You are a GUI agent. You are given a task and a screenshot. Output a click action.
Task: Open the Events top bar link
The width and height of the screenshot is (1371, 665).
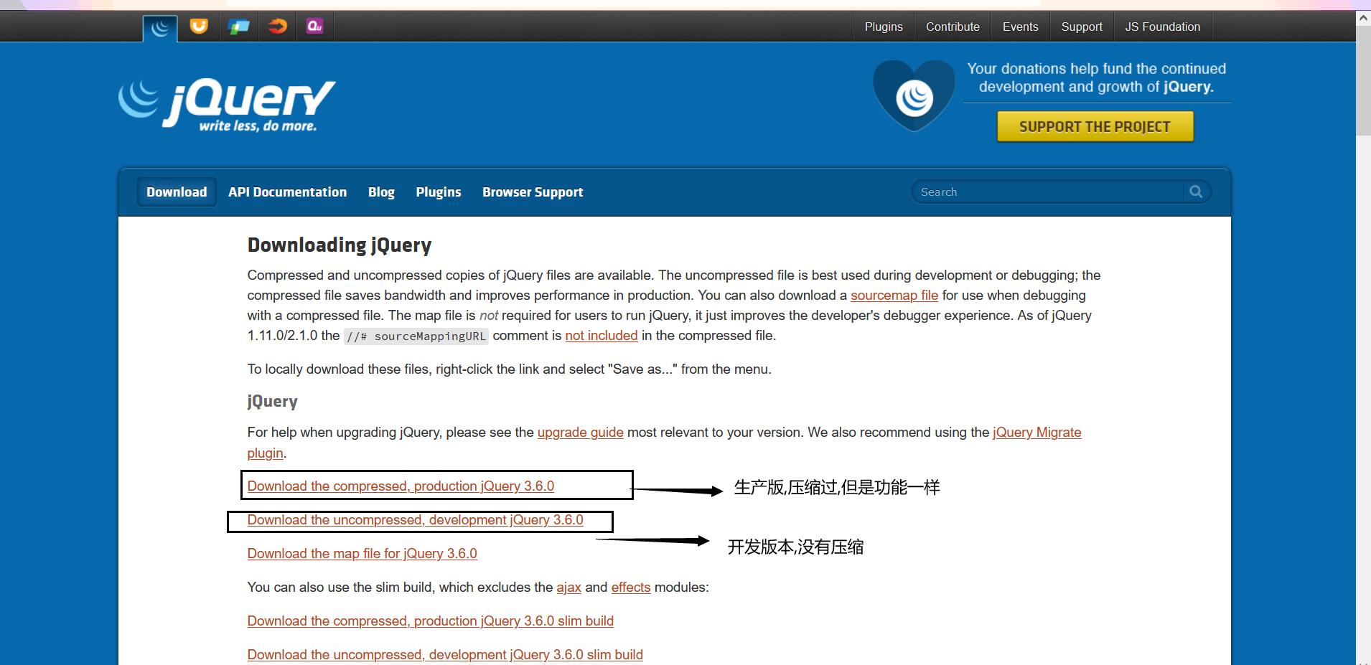pyautogui.click(x=1020, y=27)
